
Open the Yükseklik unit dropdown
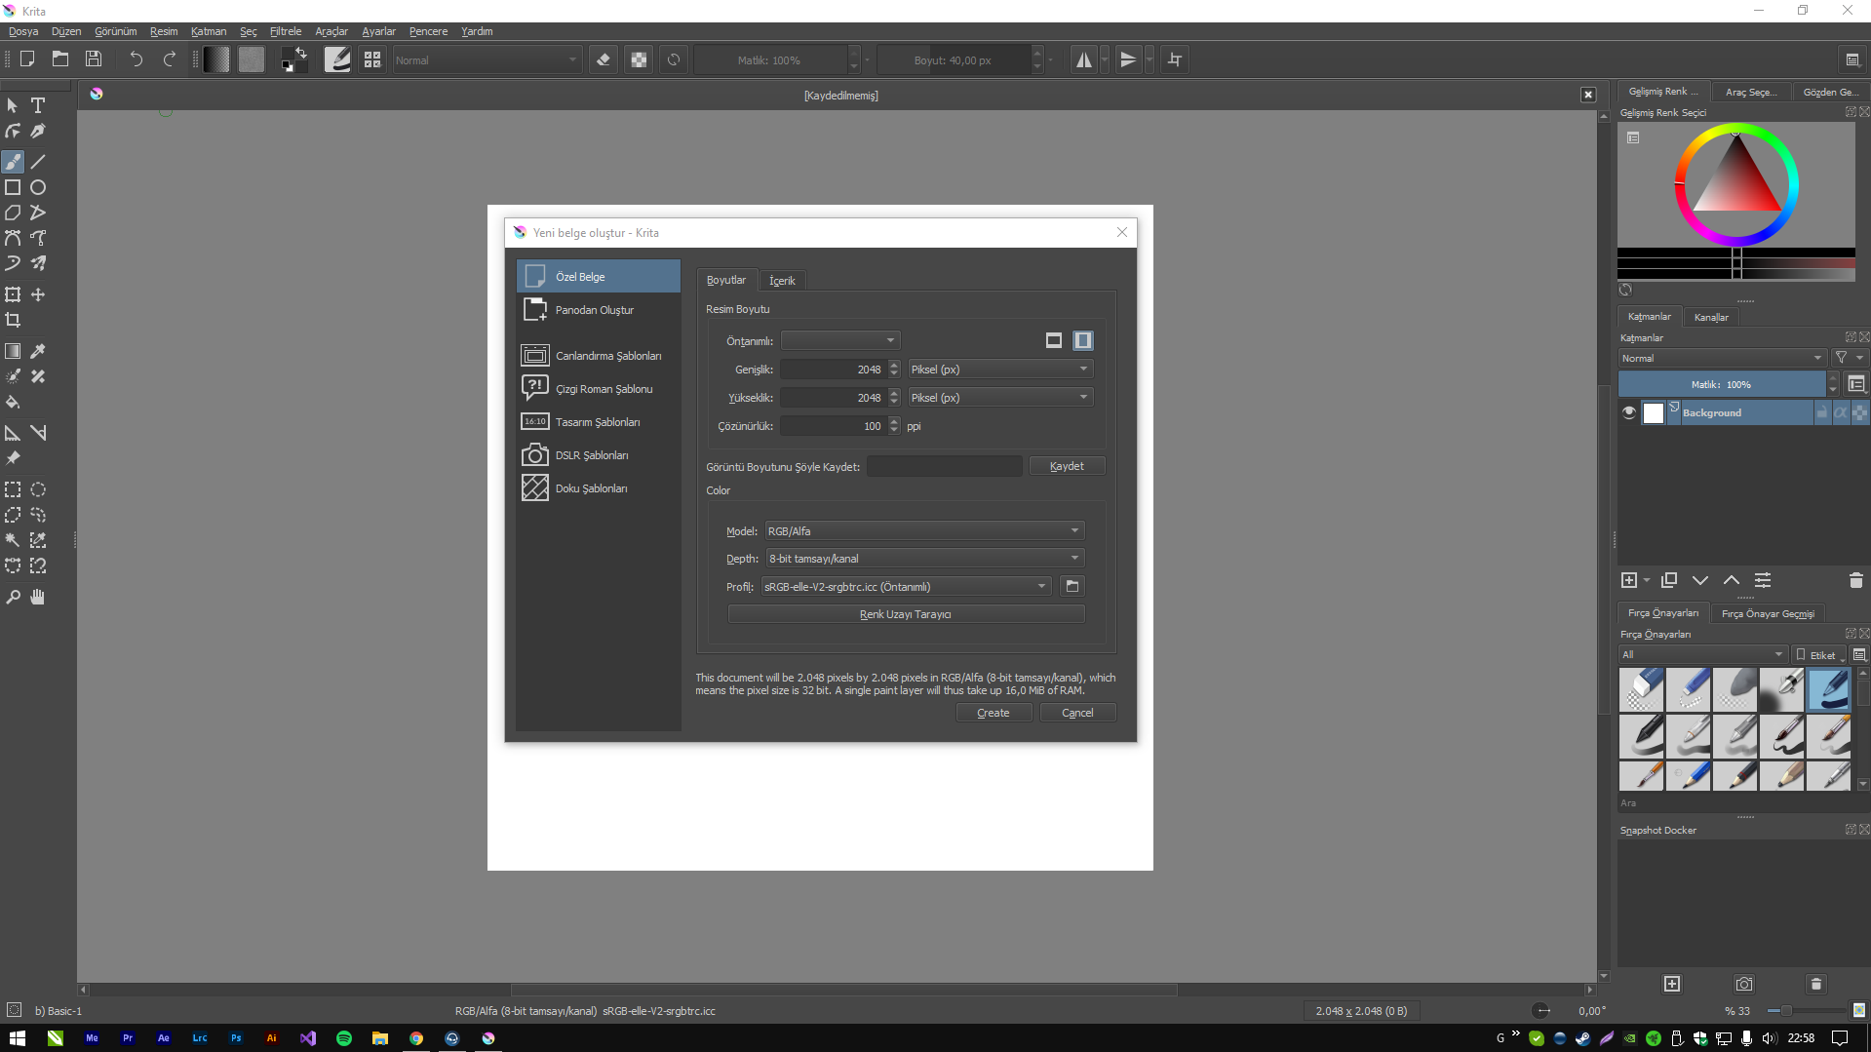point(1000,398)
